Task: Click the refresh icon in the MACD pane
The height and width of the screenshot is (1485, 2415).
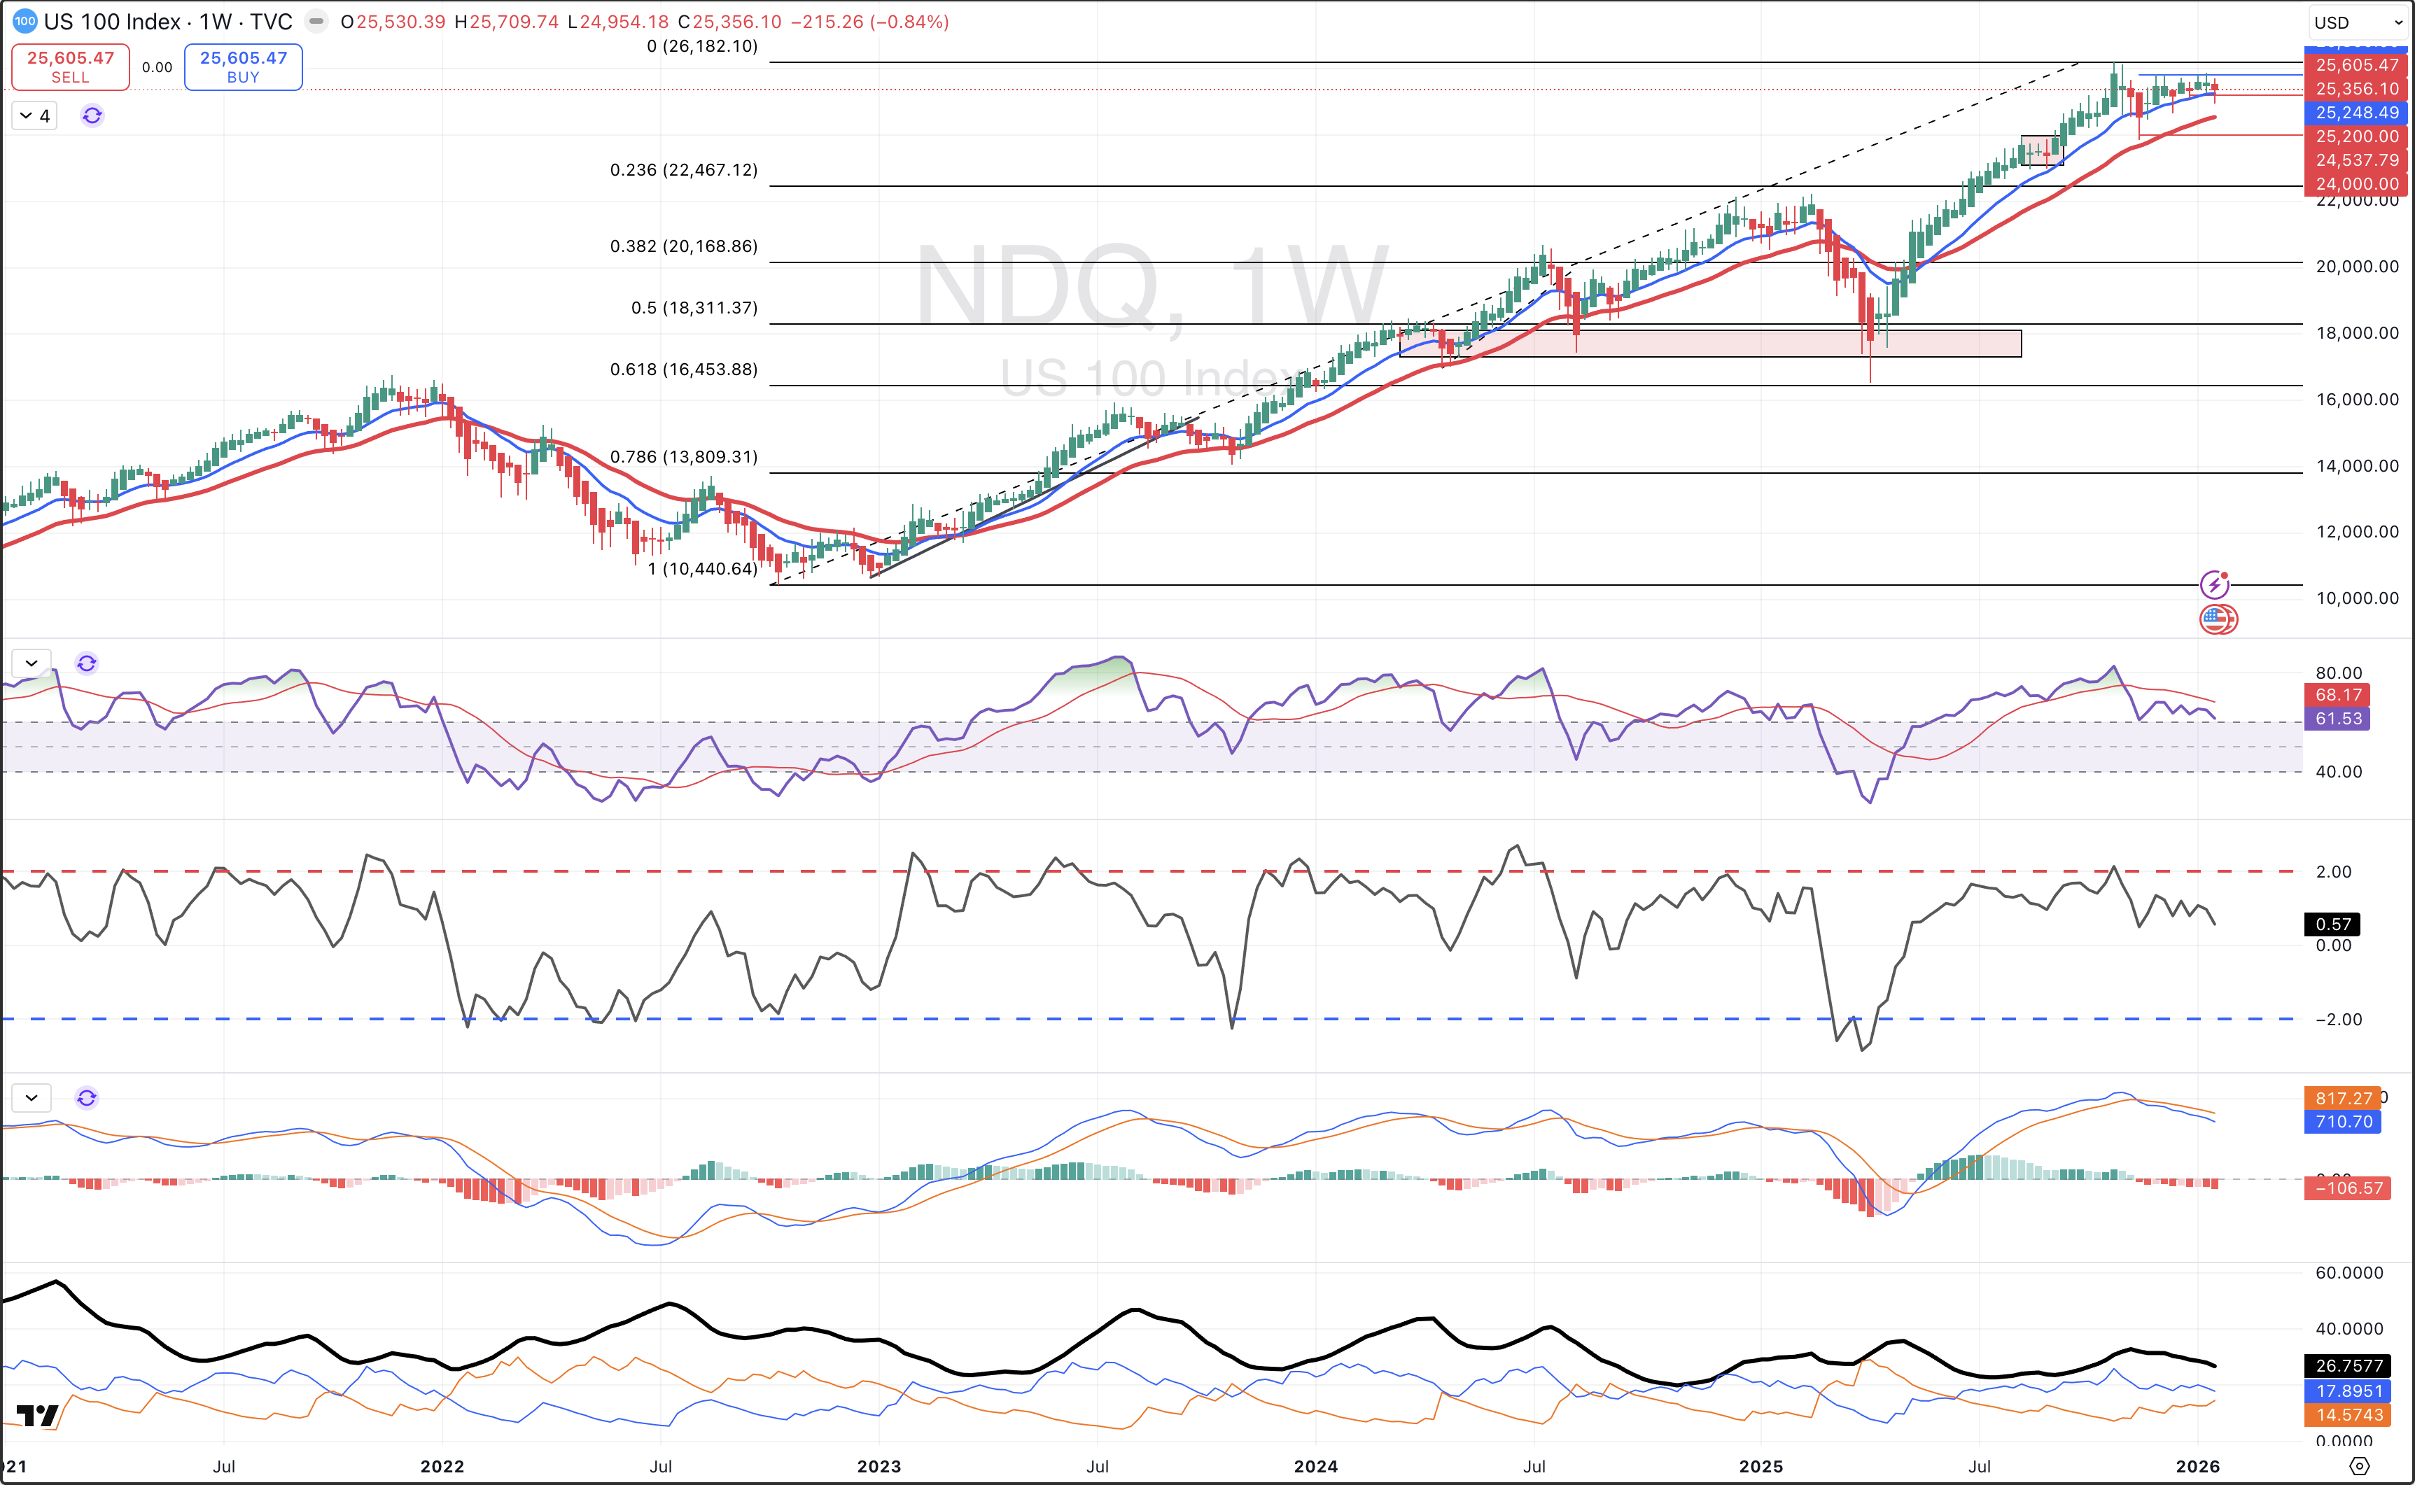Action: point(86,1098)
